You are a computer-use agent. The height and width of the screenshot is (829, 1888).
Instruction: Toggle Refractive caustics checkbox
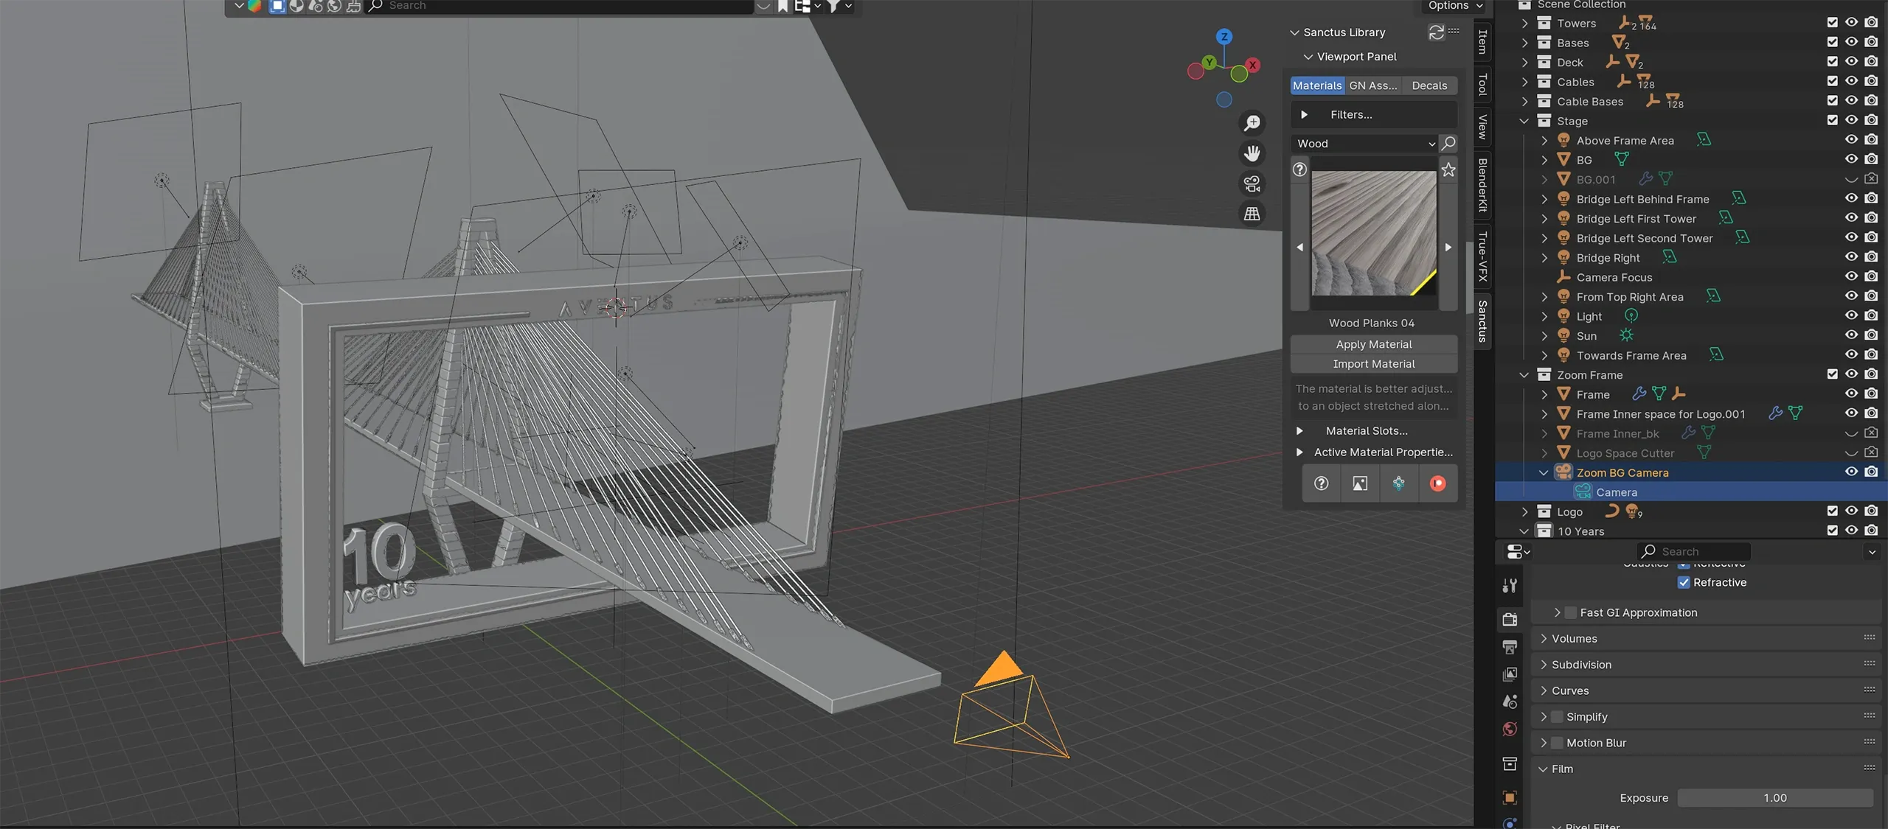click(x=1684, y=582)
